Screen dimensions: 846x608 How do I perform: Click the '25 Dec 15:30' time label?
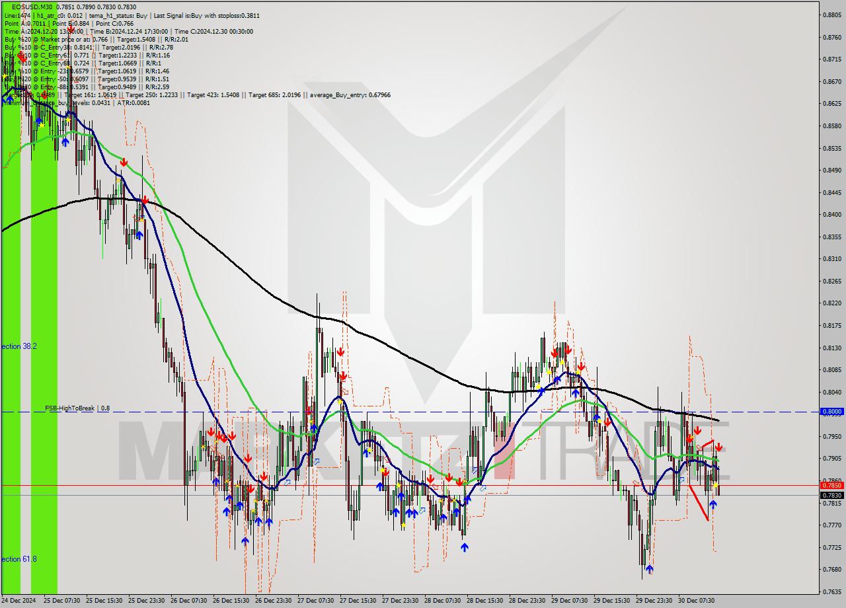coord(104,601)
